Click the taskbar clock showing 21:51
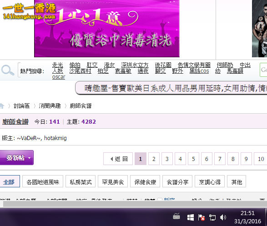Image resolution: width=267 pixels, height=226 pixels. (x=247, y=213)
